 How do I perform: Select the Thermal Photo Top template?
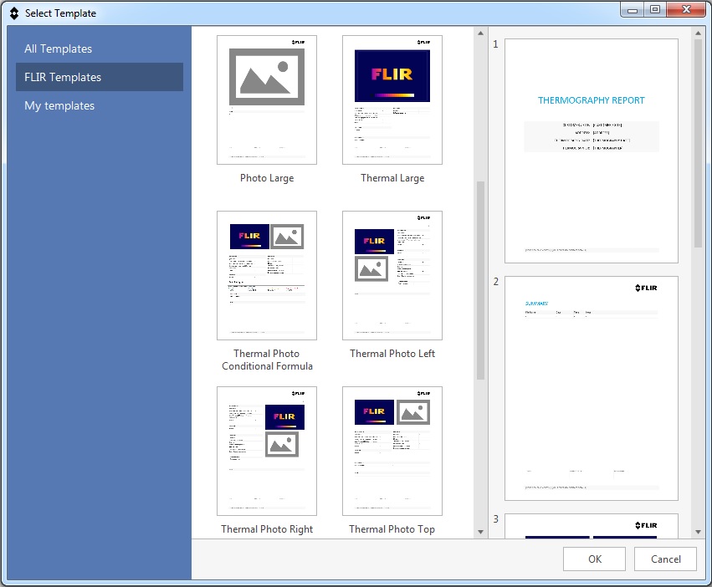point(392,451)
